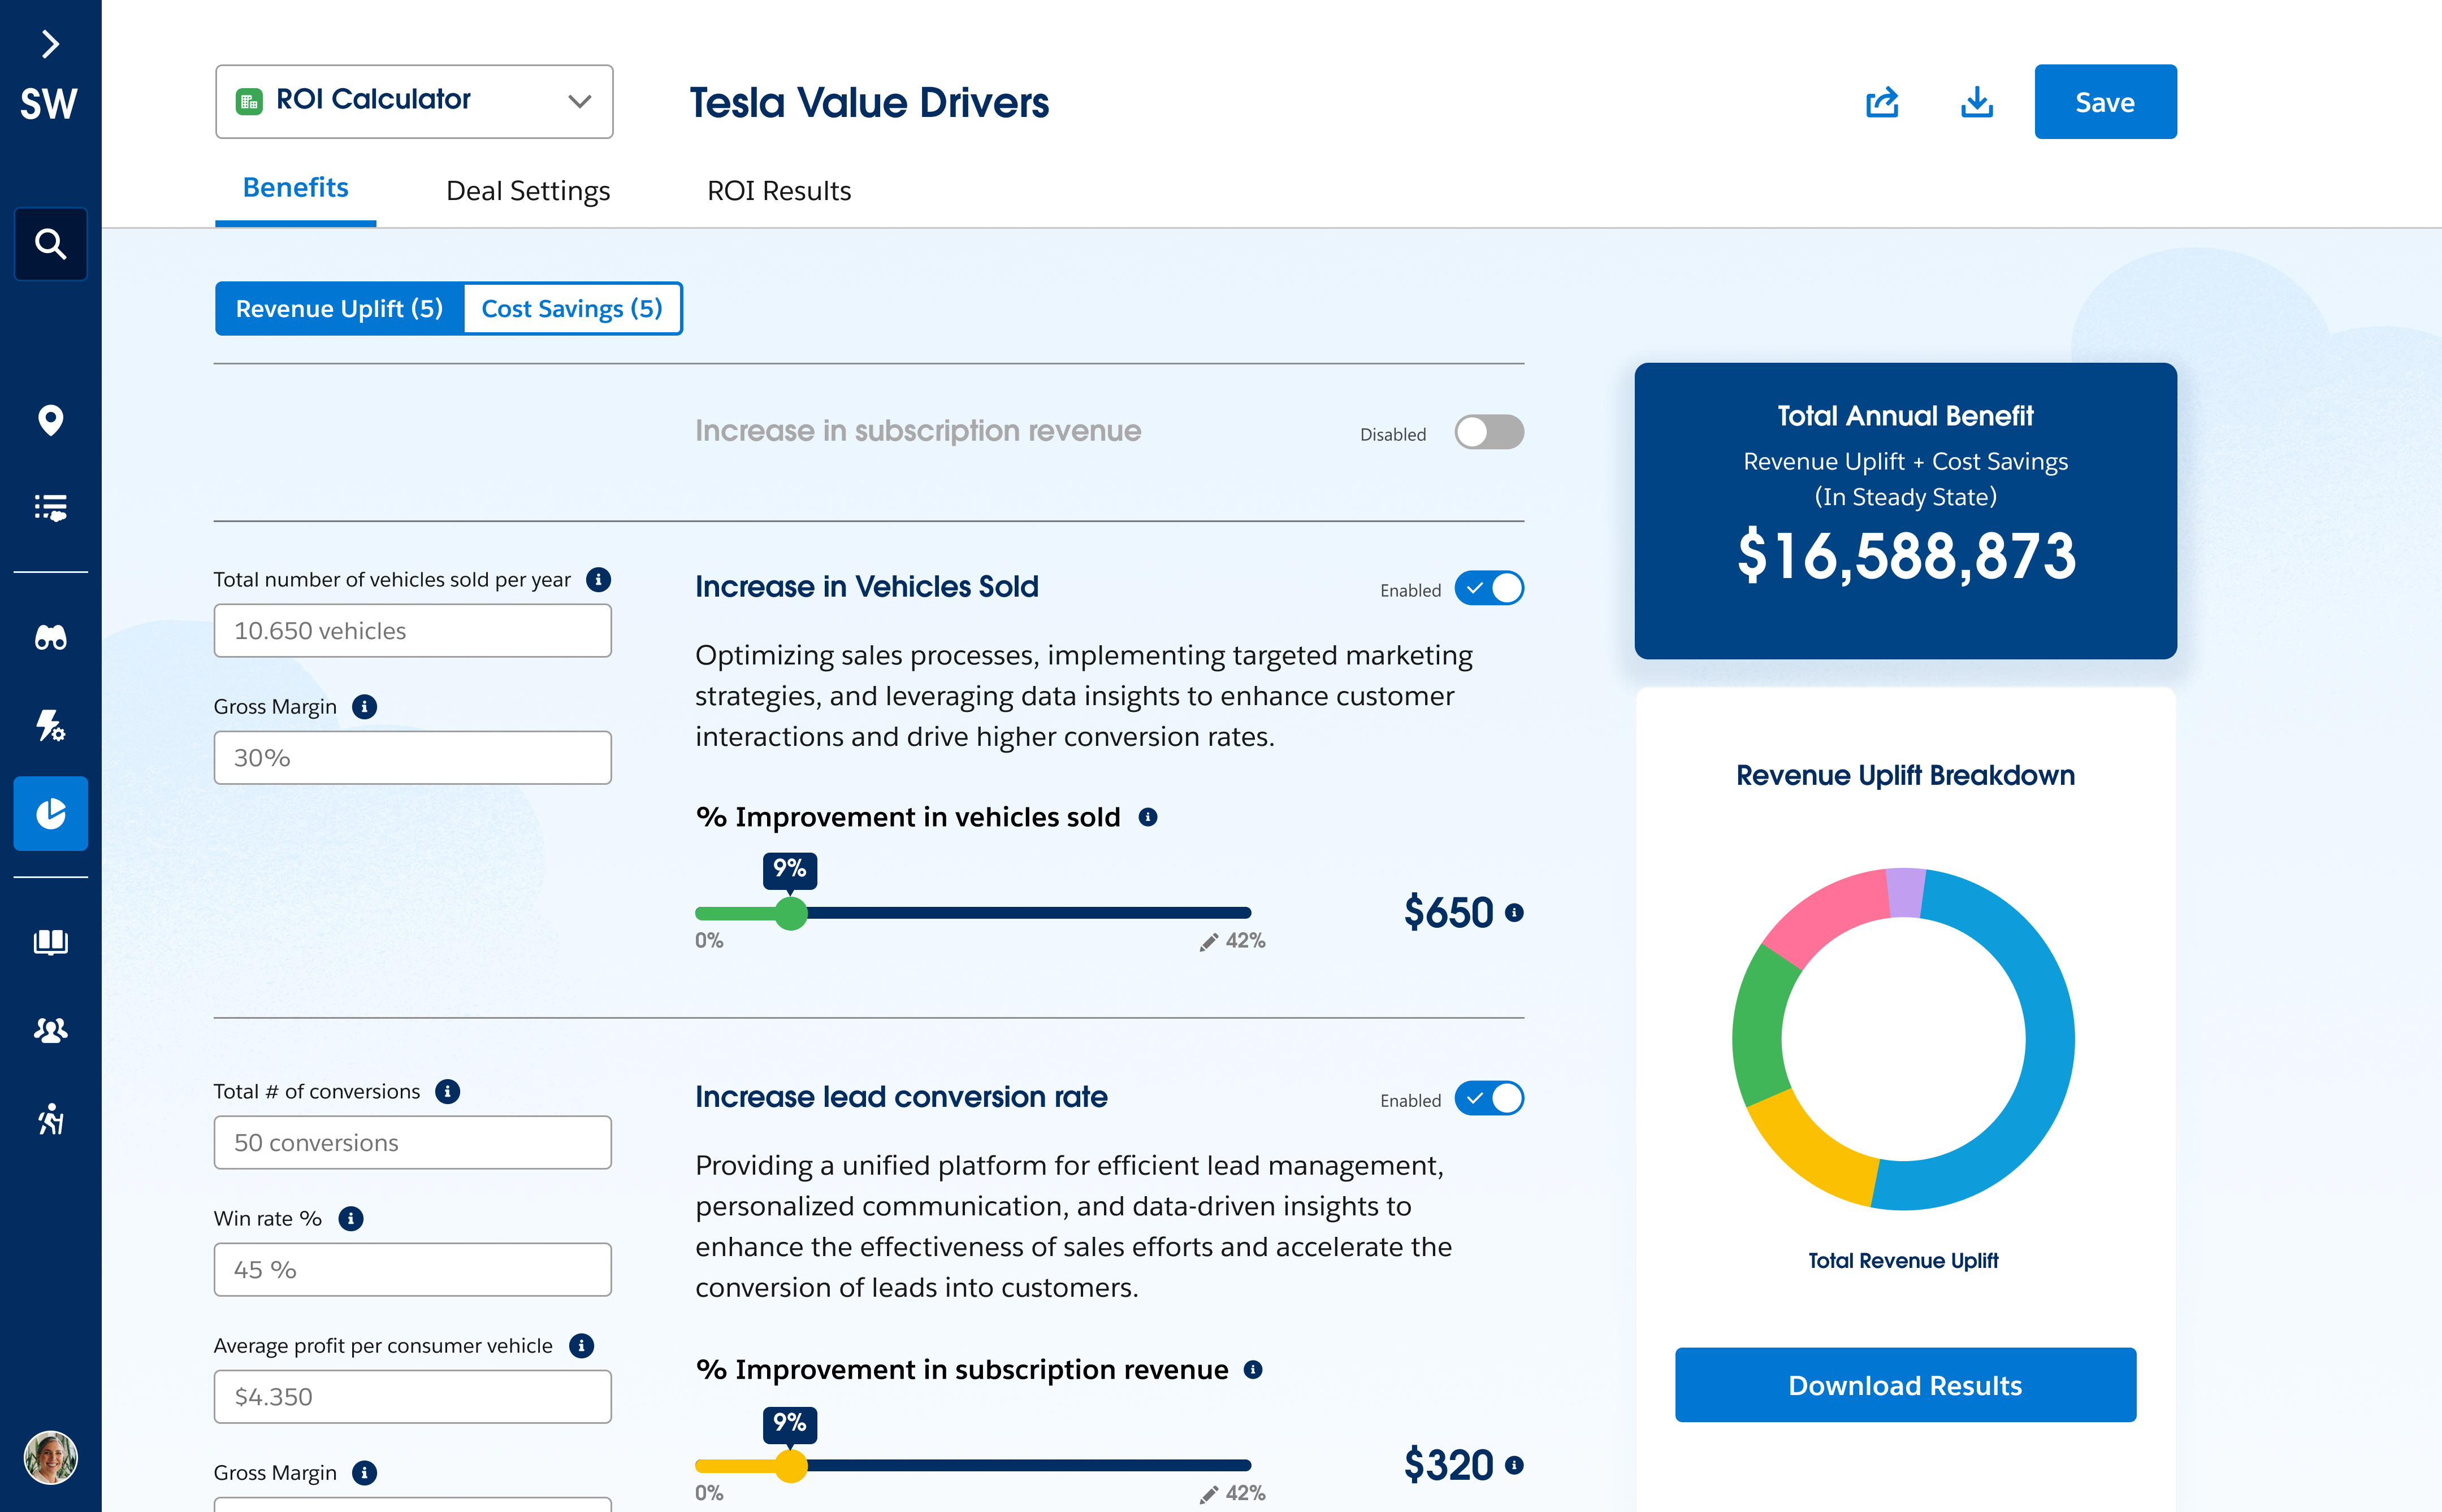Click info icon beside Win rate %

click(x=351, y=1218)
